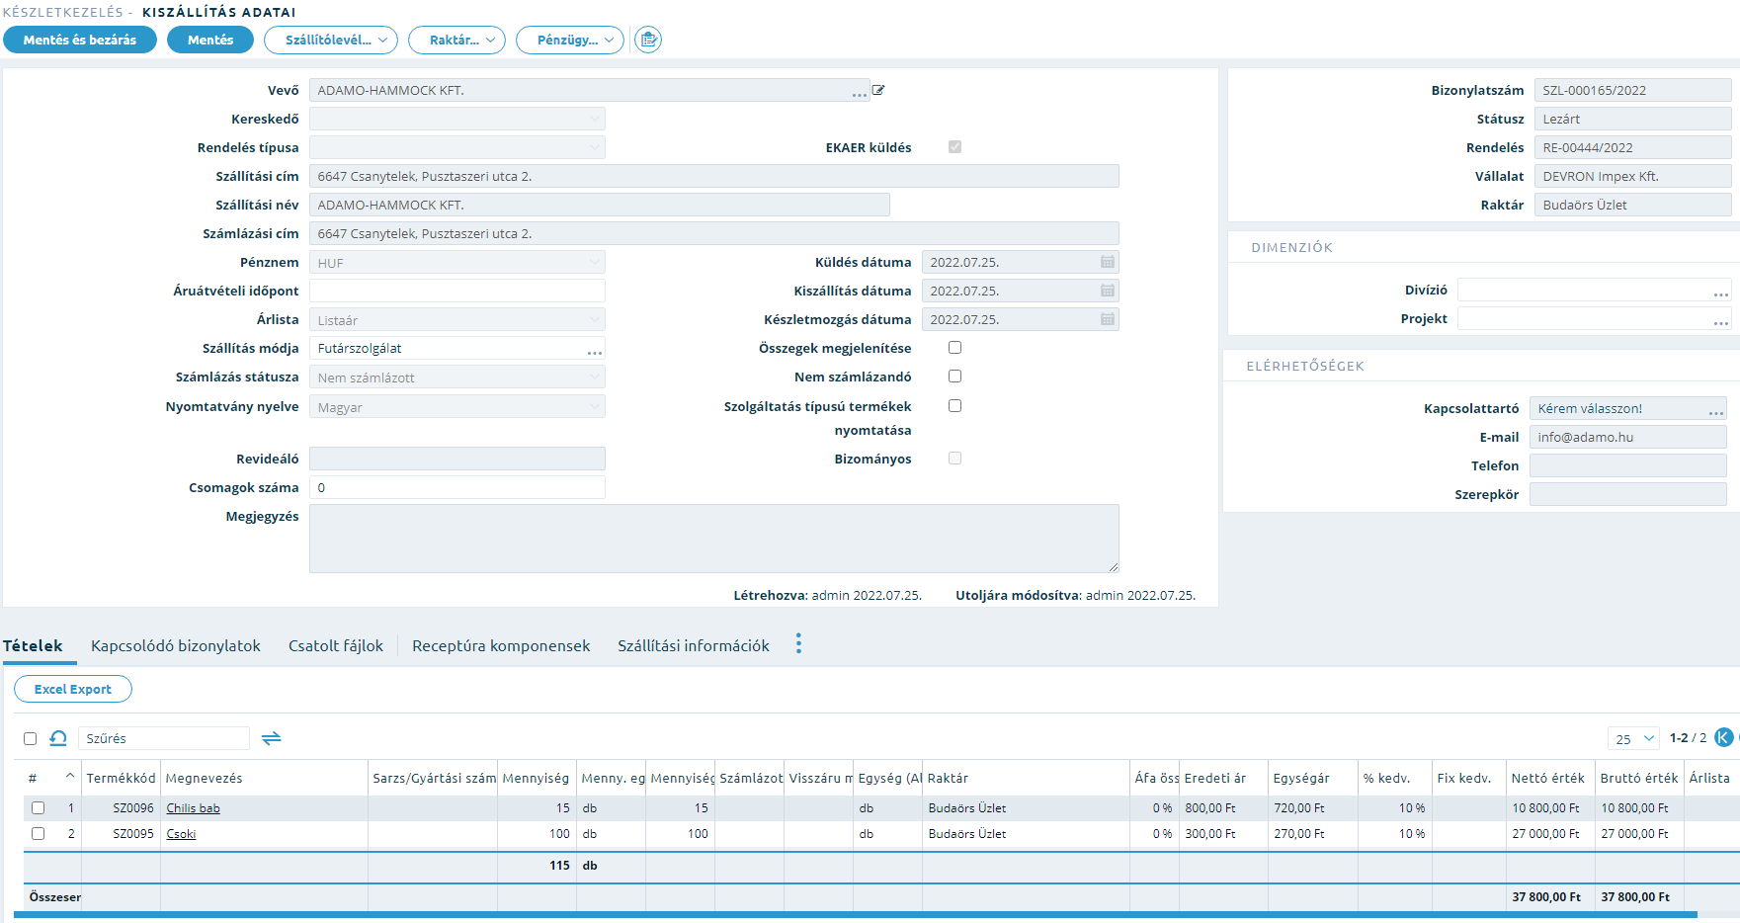
Task: Click info@adamo.hu E-mail field
Action: [1628, 437]
